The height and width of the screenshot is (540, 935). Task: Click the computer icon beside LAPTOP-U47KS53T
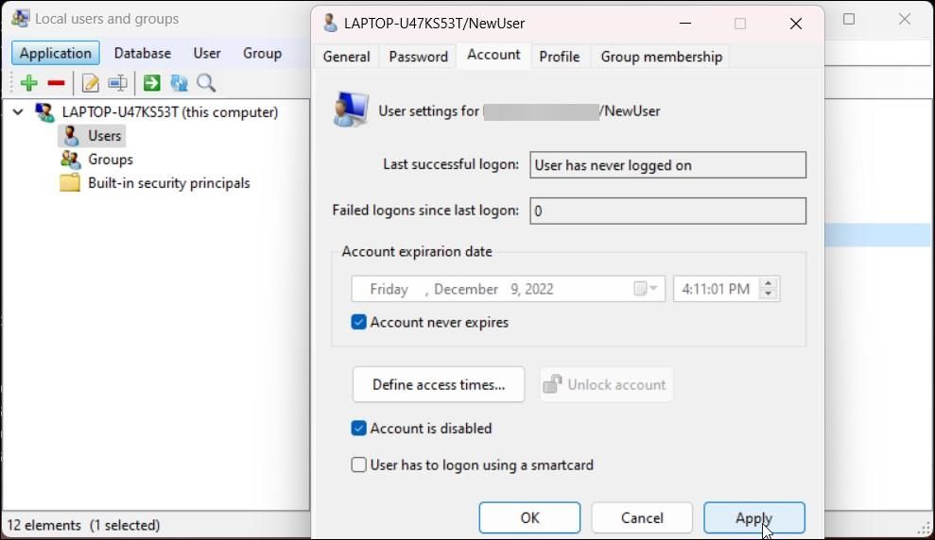(x=44, y=112)
